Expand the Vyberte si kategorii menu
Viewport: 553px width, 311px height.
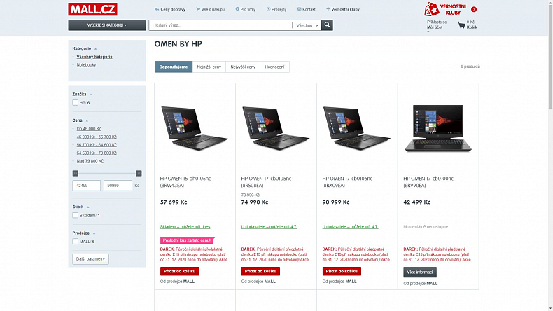107,25
